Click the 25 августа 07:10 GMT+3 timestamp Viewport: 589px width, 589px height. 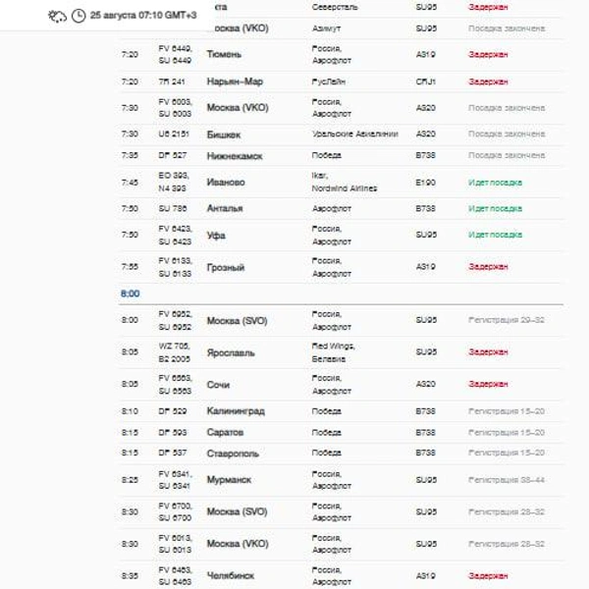tap(143, 15)
